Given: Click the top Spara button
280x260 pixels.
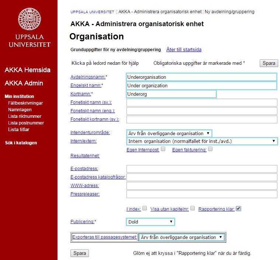Looking at the screenshot, I should point(269,63).
